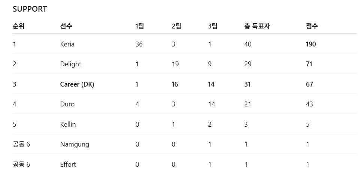
Task: Click the 2팀 column header
Action: [176, 26]
